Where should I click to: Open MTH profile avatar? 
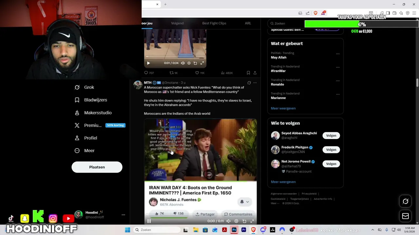pyautogui.click(x=138, y=85)
